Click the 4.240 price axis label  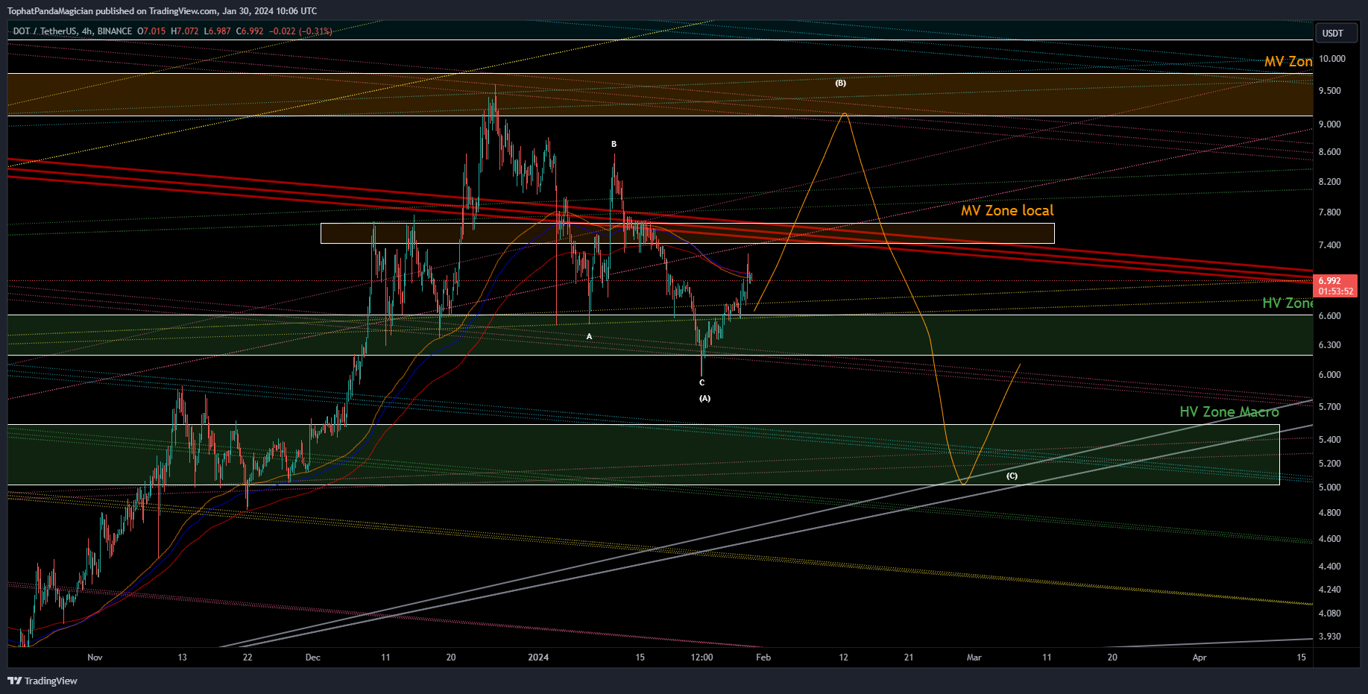pos(1329,590)
